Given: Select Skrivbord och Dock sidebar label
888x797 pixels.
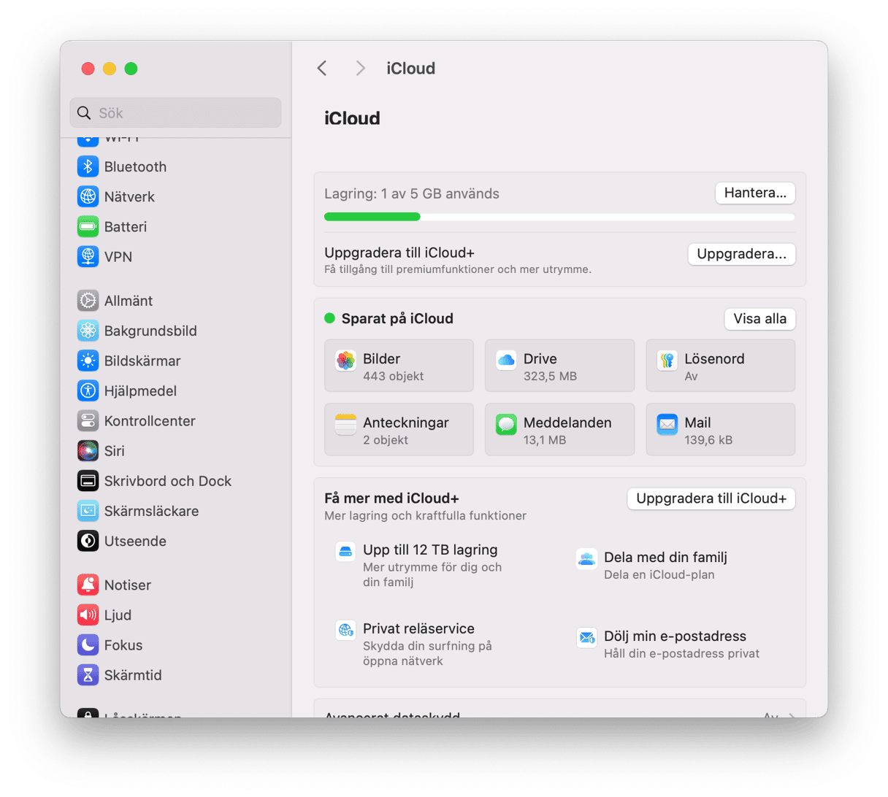Looking at the screenshot, I should [x=167, y=481].
